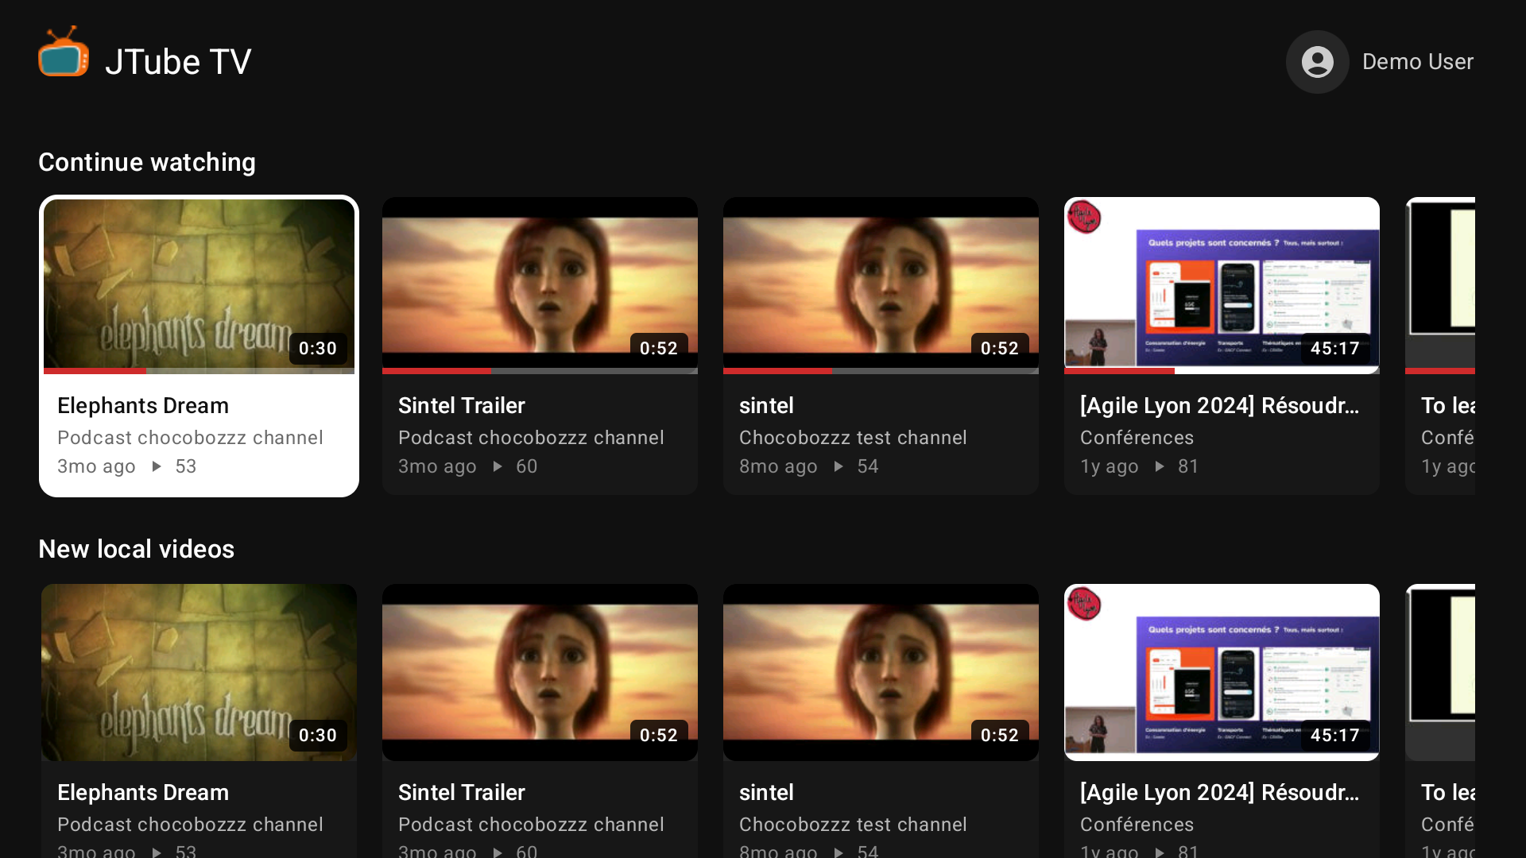The image size is (1526, 858).
Task: Open sintel thumbnail in New local videos
Action: click(x=881, y=672)
